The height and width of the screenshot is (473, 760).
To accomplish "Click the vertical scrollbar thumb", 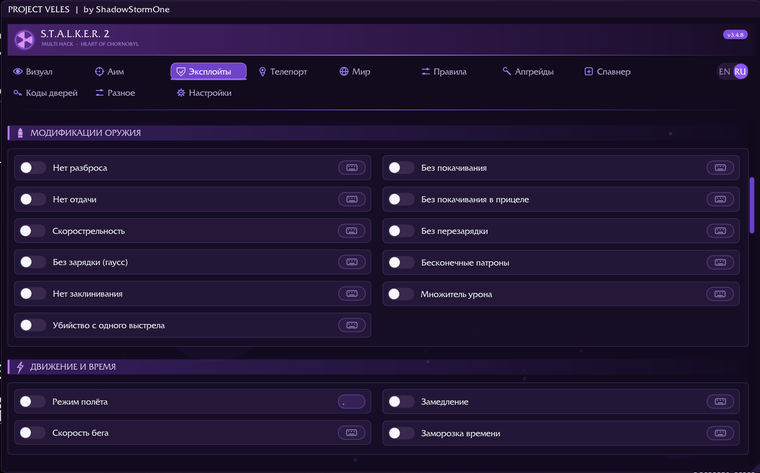I will [x=752, y=206].
